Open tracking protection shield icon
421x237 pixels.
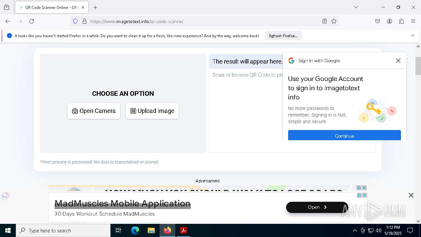pos(75,21)
